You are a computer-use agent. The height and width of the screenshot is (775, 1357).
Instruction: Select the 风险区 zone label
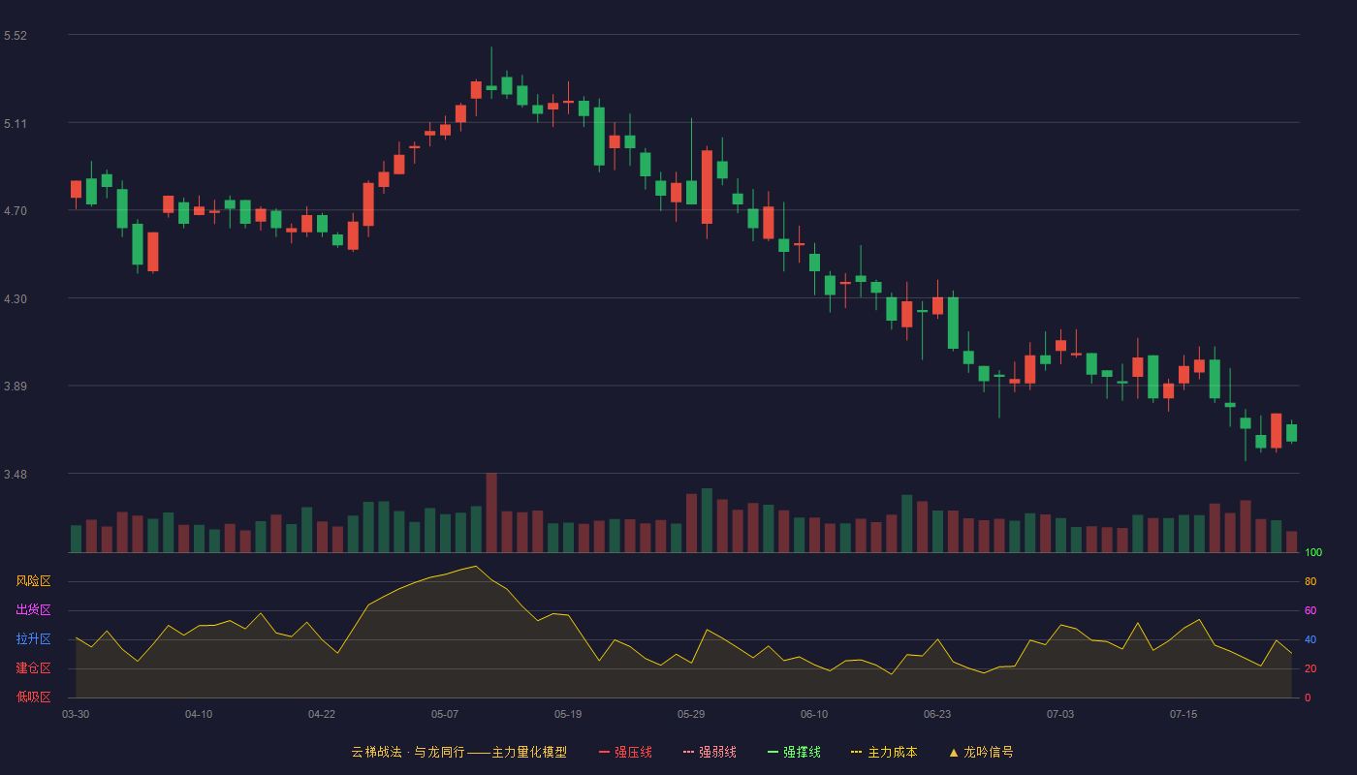[x=34, y=581]
